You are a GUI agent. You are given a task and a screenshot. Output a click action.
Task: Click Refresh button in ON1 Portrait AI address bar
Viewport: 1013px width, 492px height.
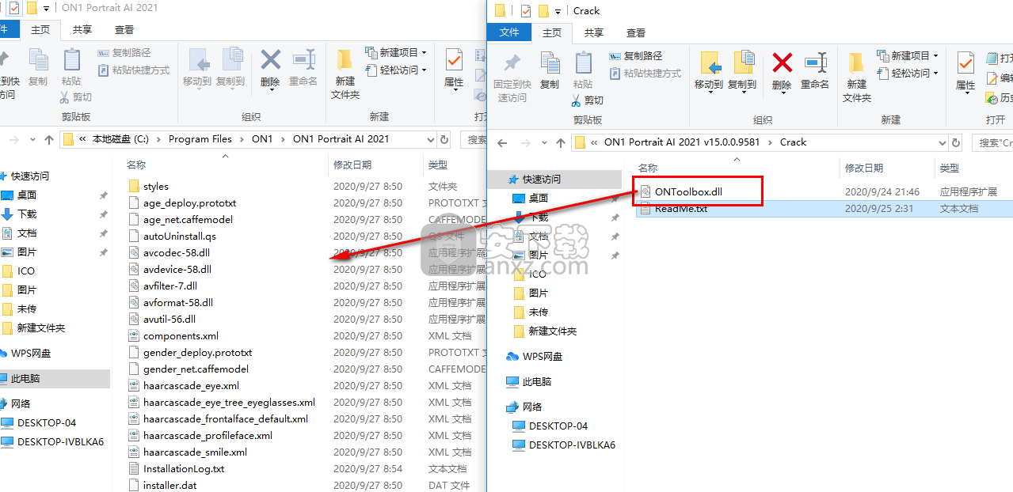(x=444, y=139)
